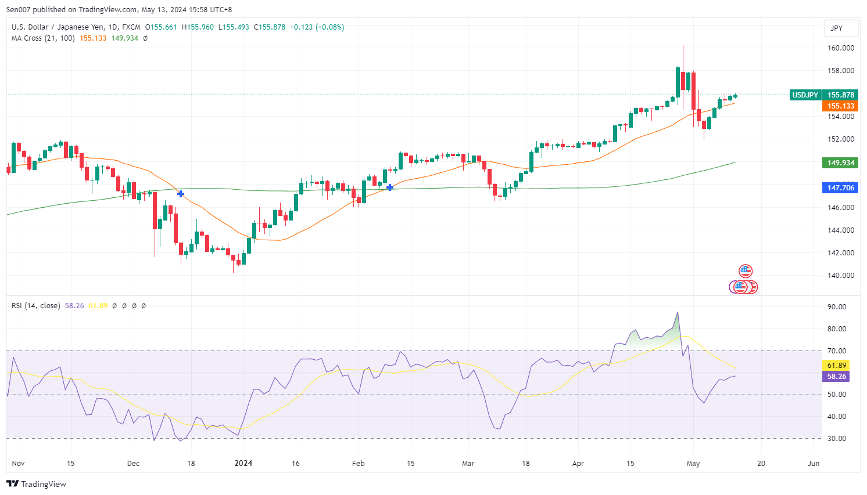
Task: Click the 30.00 RSI axis label
Action: click(x=837, y=439)
